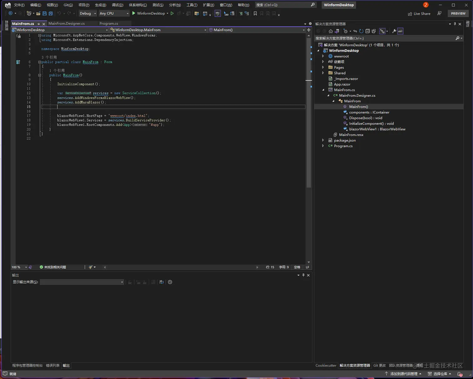Click the code cleanup broom icon
Viewport: 473px width, 379px height.
tap(91, 267)
